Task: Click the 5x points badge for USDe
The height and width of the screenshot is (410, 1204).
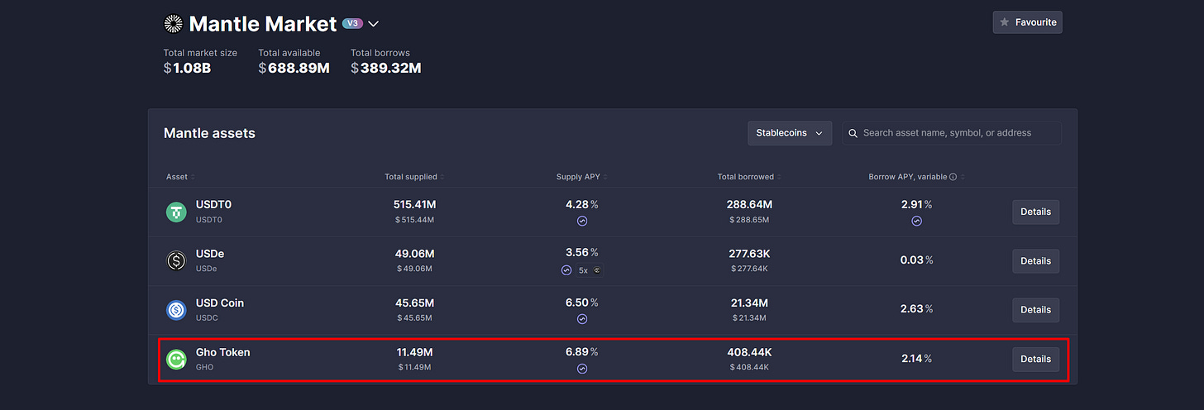Action: (x=590, y=270)
